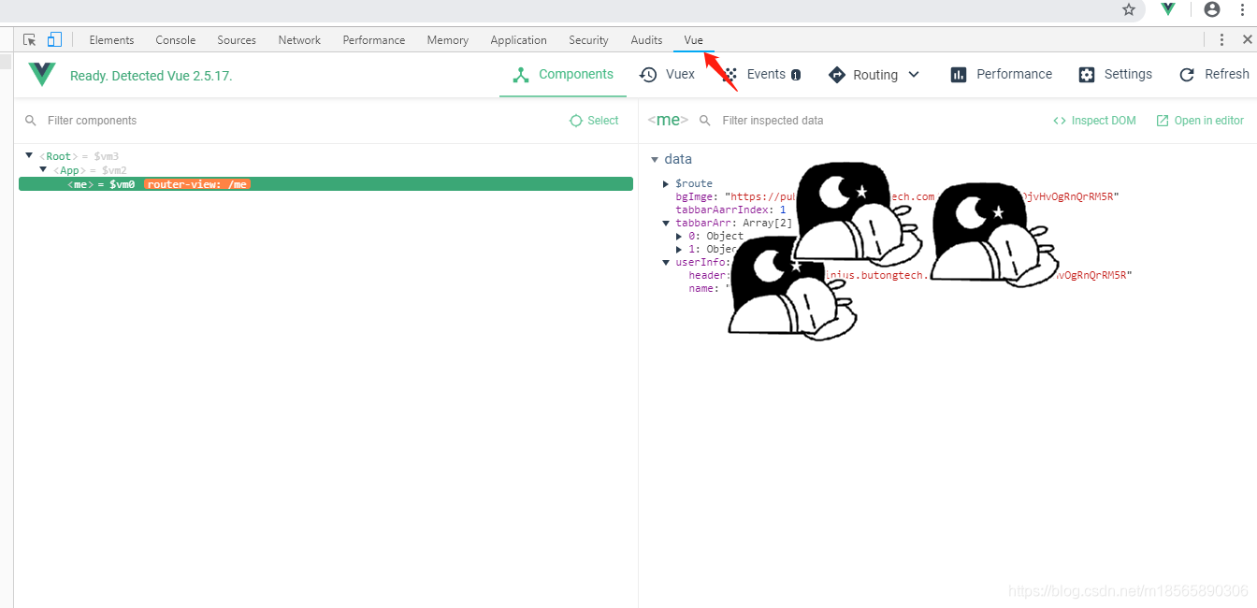Image resolution: width=1257 pixels, height=608 pixels.
Task: Click the inspect element cursor icon
Action: pyautogui.click(x=30, y=39)
